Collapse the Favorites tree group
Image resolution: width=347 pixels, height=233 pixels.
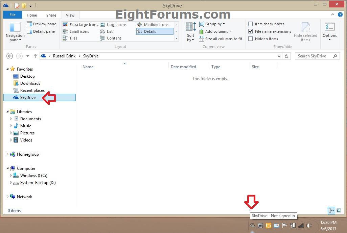[x=7, y=69]
